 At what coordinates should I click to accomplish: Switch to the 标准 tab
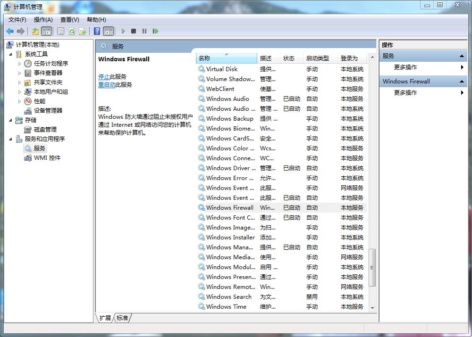click(x=122, y=318)
